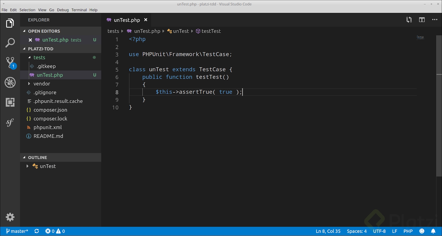Screen dimensions: 442x236
Task: Collapse the Outline section
Action: click(x=24, y=157)
